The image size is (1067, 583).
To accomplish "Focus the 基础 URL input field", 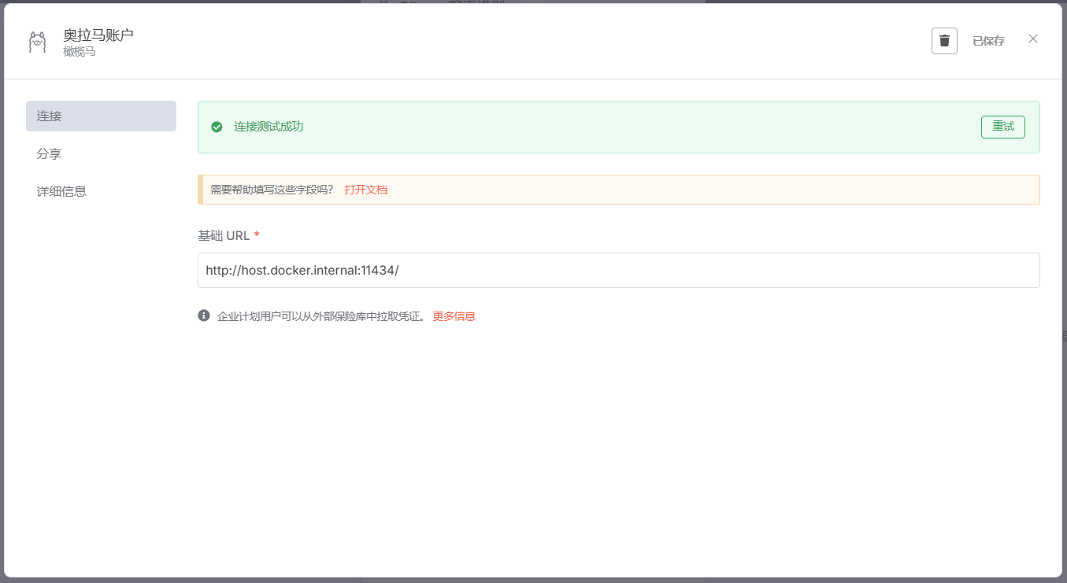I will pyautogui.click(x=618, y=270).
